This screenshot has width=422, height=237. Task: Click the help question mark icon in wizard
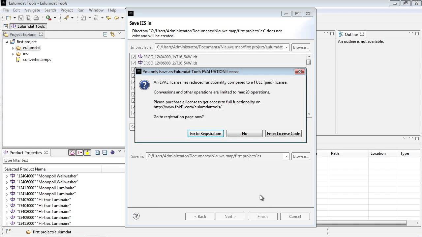pos(136,216)
